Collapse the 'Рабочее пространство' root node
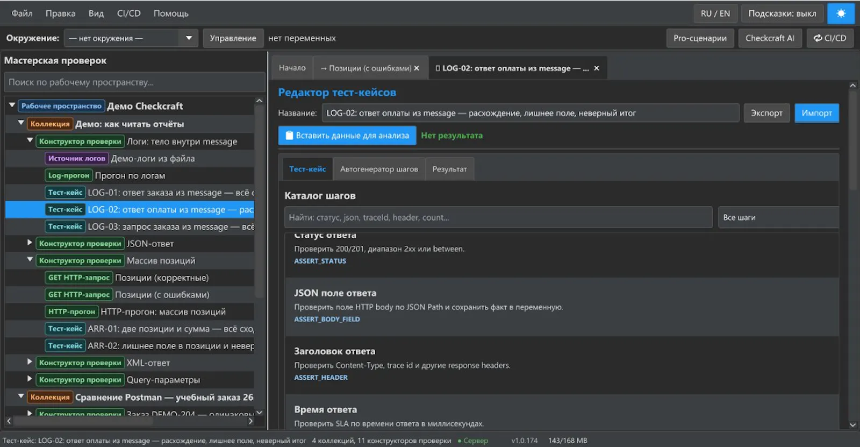Viewport: 860px width, 447px height. 12,105
